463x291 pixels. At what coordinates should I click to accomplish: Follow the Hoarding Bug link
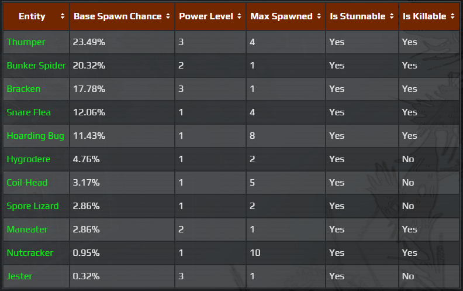coord(35,136)
